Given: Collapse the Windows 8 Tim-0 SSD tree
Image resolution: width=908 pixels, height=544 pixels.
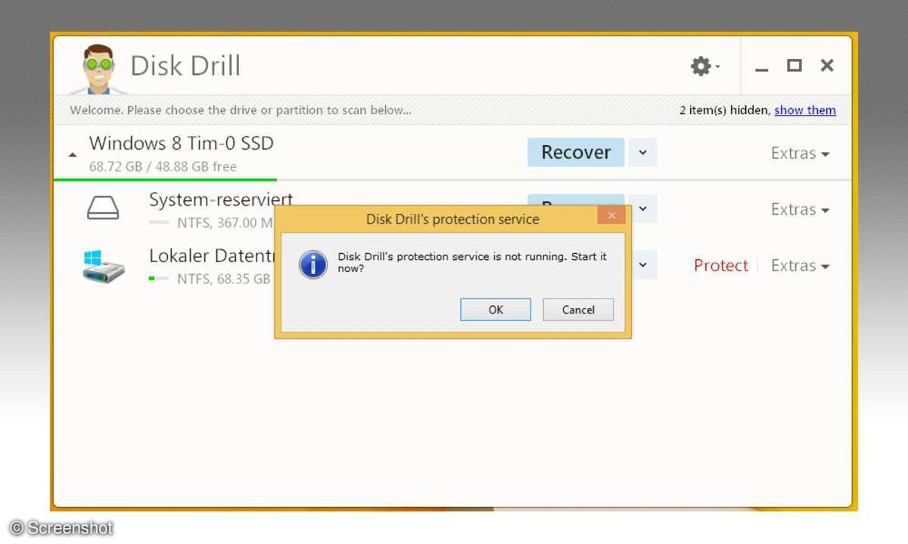Looking at the screenshot, I should click(73, 154).
